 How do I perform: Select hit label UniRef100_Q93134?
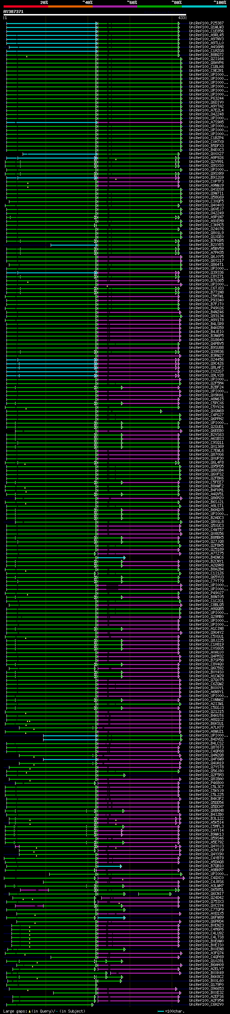(x=206, y=316)
